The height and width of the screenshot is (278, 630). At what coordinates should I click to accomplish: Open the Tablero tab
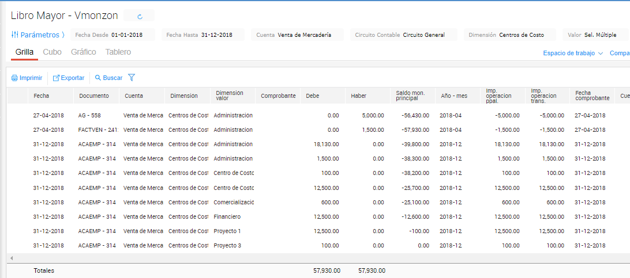point(118,52)
